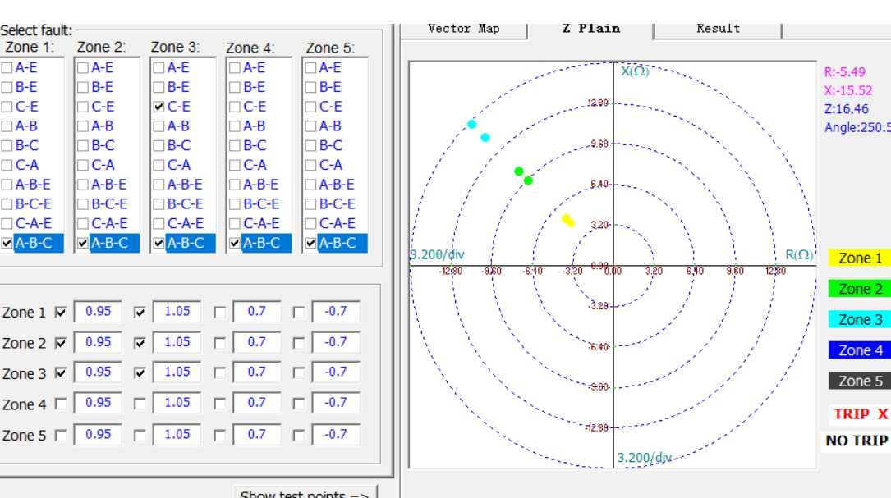The image size is (891, 498).
Task: Check A-B-E fault in Zone 3
Action: pos(158,185)
